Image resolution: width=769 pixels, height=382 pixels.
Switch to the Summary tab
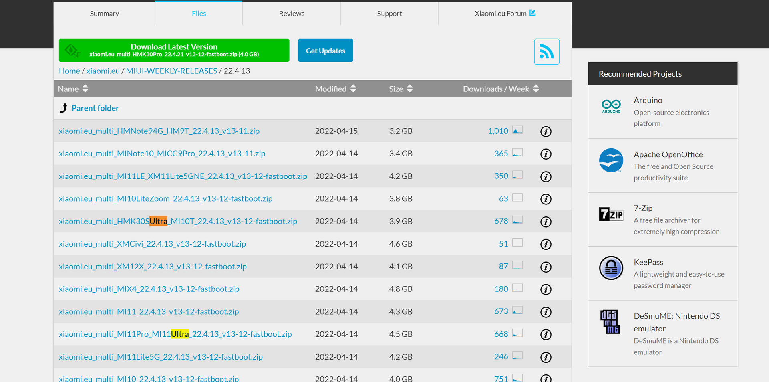(105, 14)
